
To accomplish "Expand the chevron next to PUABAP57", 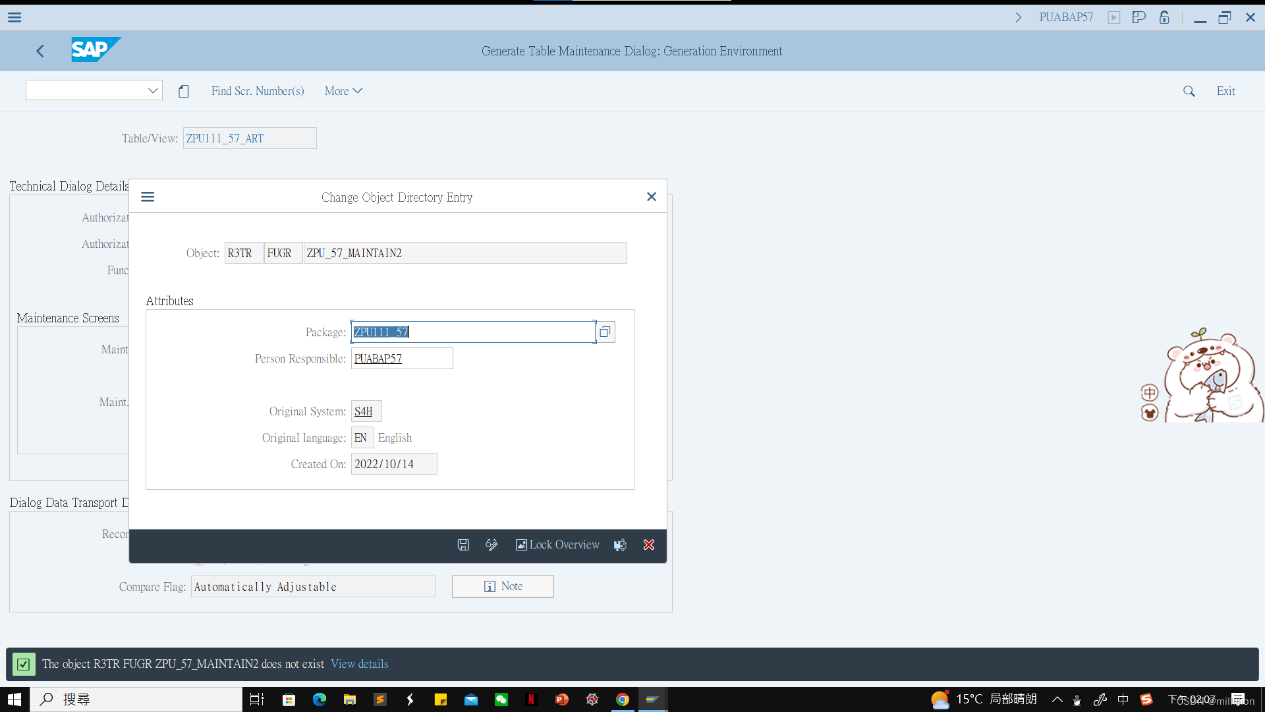I will pos(1019,17).
